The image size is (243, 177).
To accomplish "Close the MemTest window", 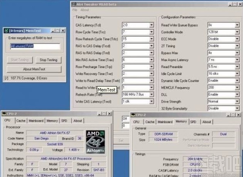I will [63, 31].
